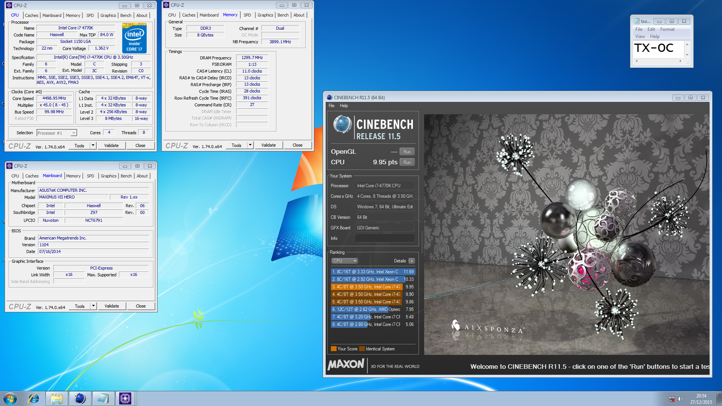Open Processor #1 selection dropdown

74,133
